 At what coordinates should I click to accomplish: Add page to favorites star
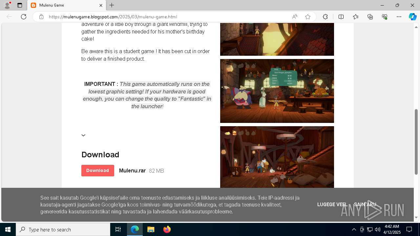[308, 17]
